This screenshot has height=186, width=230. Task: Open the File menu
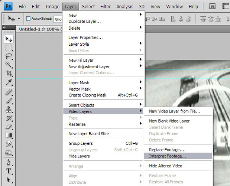pos(22,6)
